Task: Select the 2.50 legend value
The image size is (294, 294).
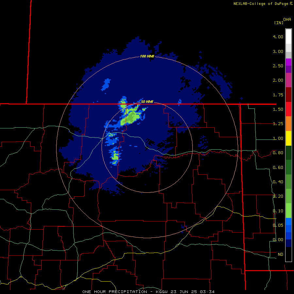Action: [x=278, y=66]
